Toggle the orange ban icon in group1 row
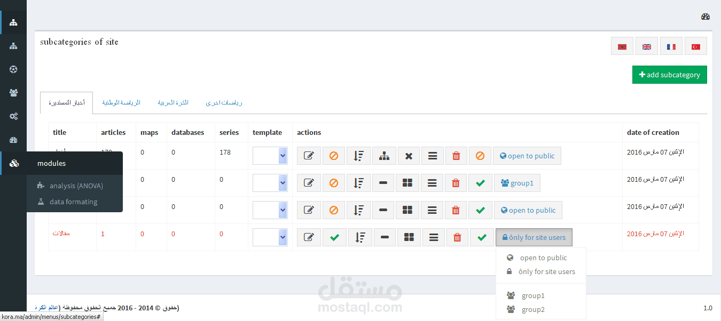The image size is (721, 321). [334, 183]
